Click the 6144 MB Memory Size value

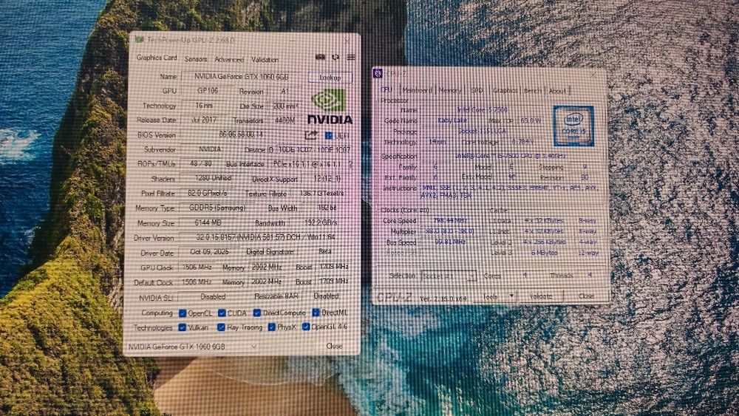(x=208, y=222)
